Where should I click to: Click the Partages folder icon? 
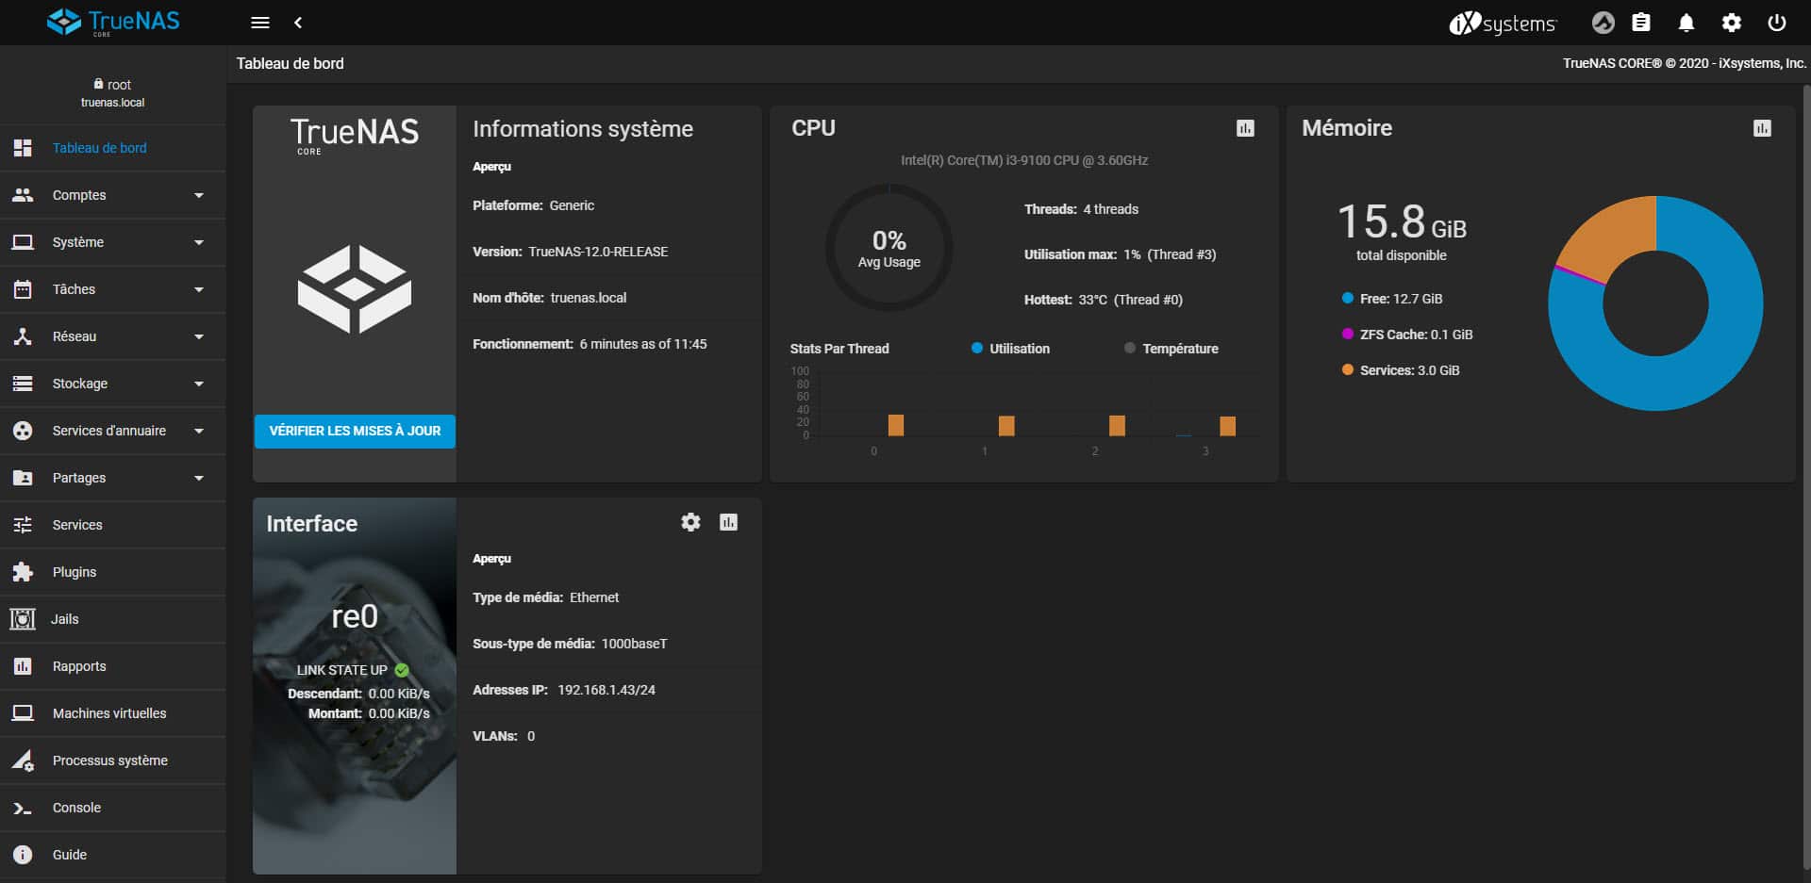[x=23, y=478]
